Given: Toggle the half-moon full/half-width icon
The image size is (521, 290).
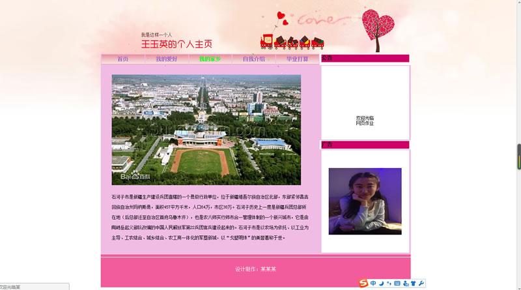Looking at the screenshot, I should [381, 283].
